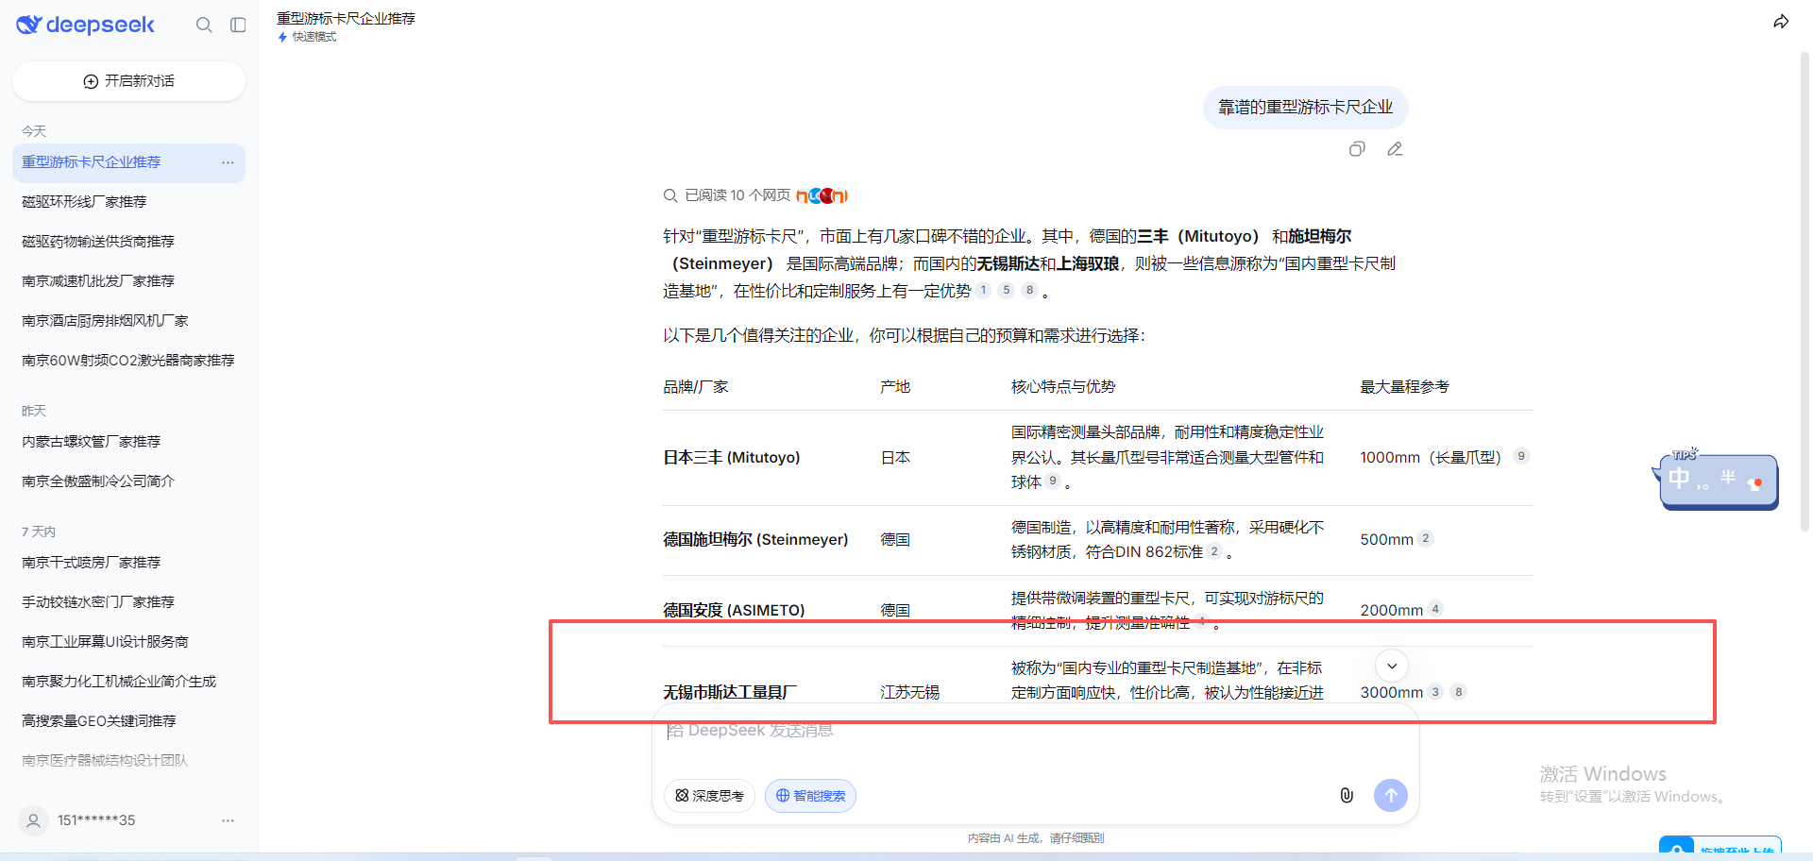The width and height of the screenshot is (1813, 861).
Task: Open chat 南京减速机批发厂家推荐
Action: [x=128, y=281]
